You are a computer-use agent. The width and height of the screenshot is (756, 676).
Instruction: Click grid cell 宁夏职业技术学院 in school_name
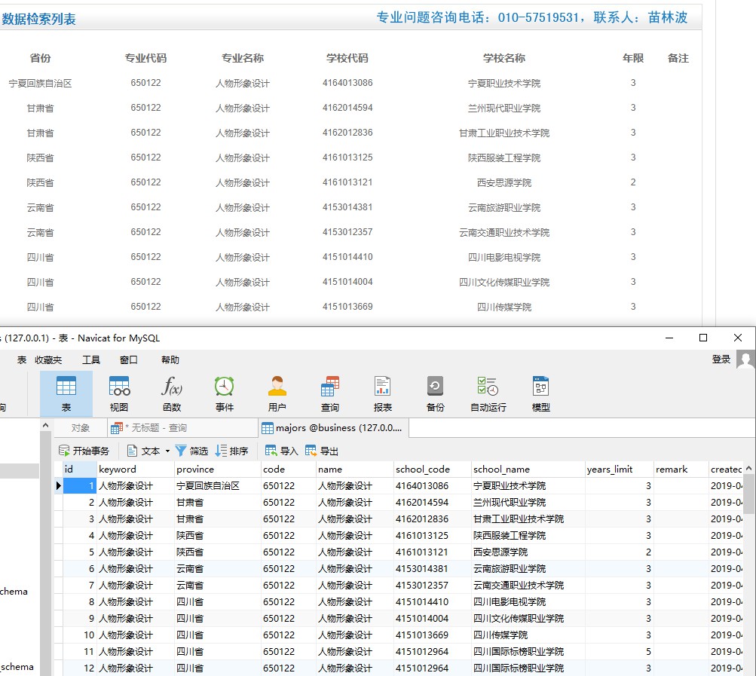528,485
